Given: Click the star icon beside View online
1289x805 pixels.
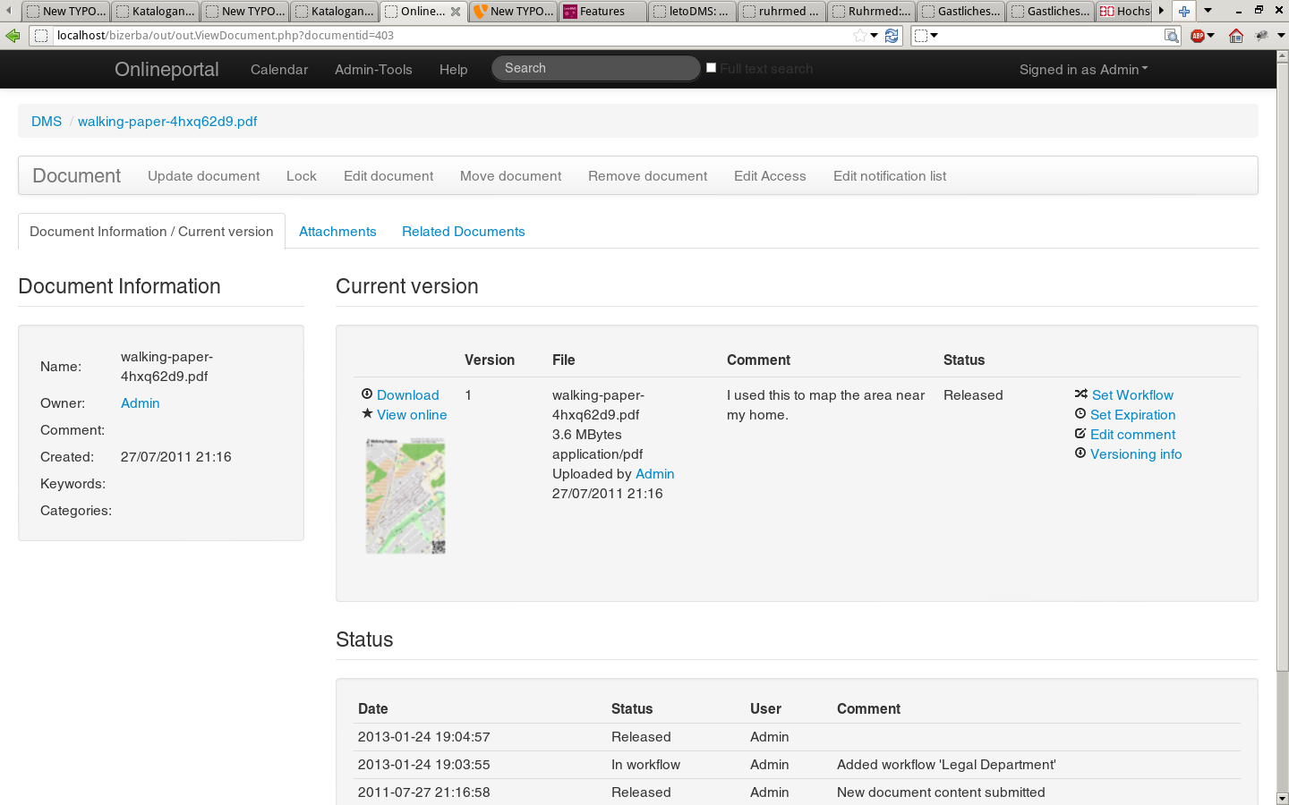Looking at the screenshot, I should click(x=367, y=414).
